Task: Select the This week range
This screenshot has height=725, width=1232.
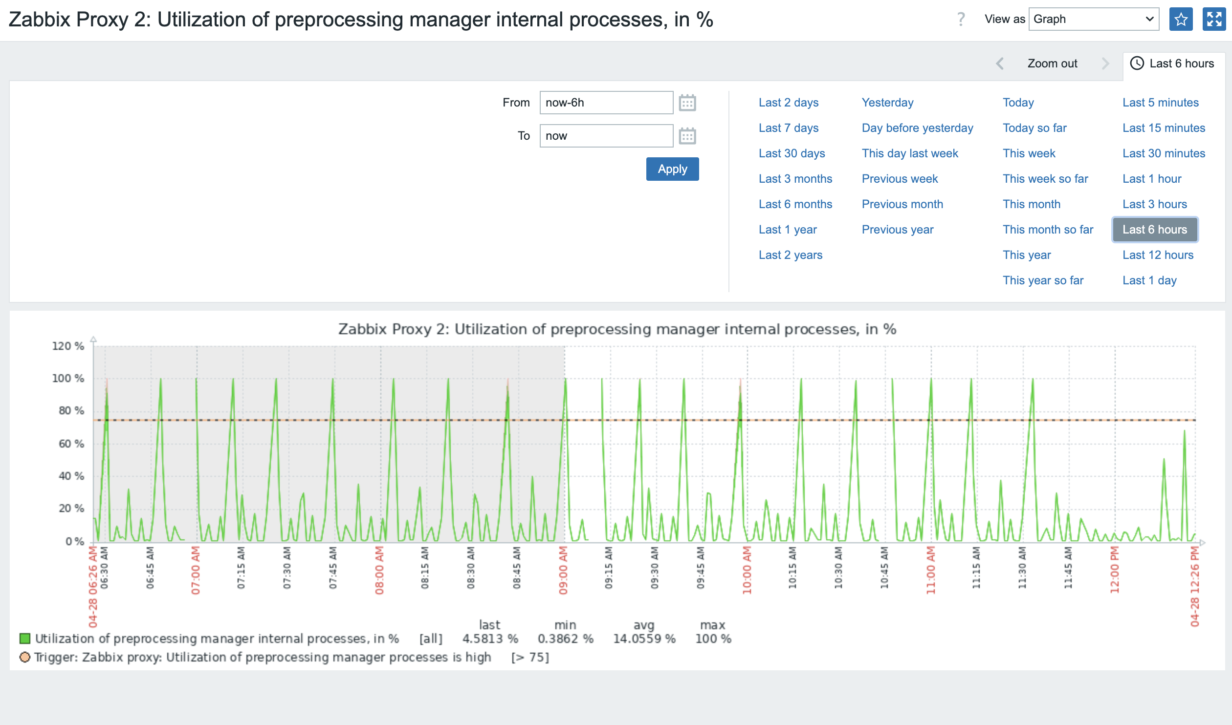Action: coord(1029,153)
